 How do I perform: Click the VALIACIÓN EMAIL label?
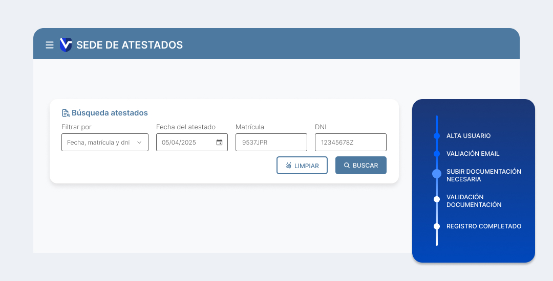pos(473,154)
